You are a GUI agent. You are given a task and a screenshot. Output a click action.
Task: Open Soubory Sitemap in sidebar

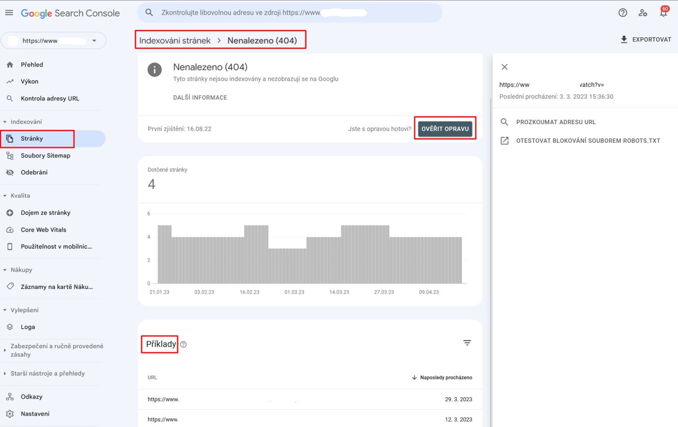[46, 155]
